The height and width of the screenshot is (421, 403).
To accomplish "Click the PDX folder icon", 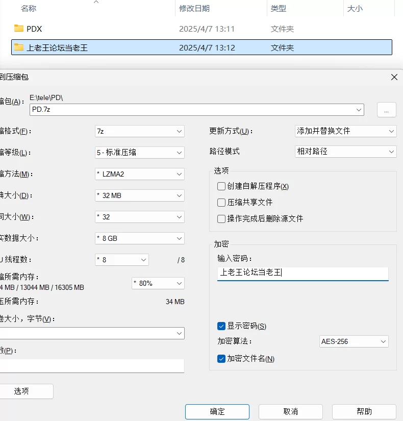I will click(x=19, y=29).
